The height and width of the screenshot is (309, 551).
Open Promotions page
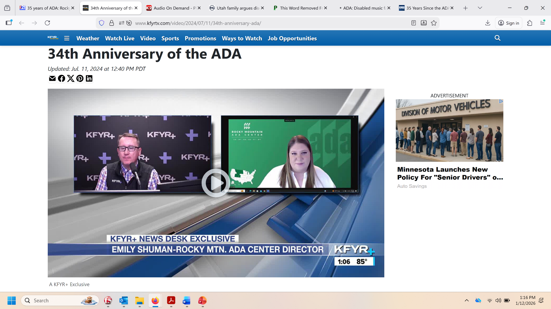200,38
